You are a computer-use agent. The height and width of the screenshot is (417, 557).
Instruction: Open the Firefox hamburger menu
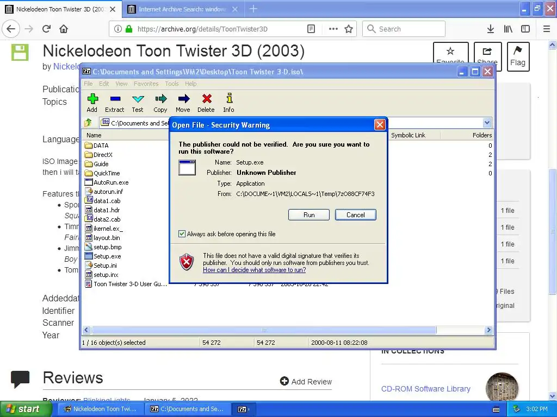click(547, 29)
